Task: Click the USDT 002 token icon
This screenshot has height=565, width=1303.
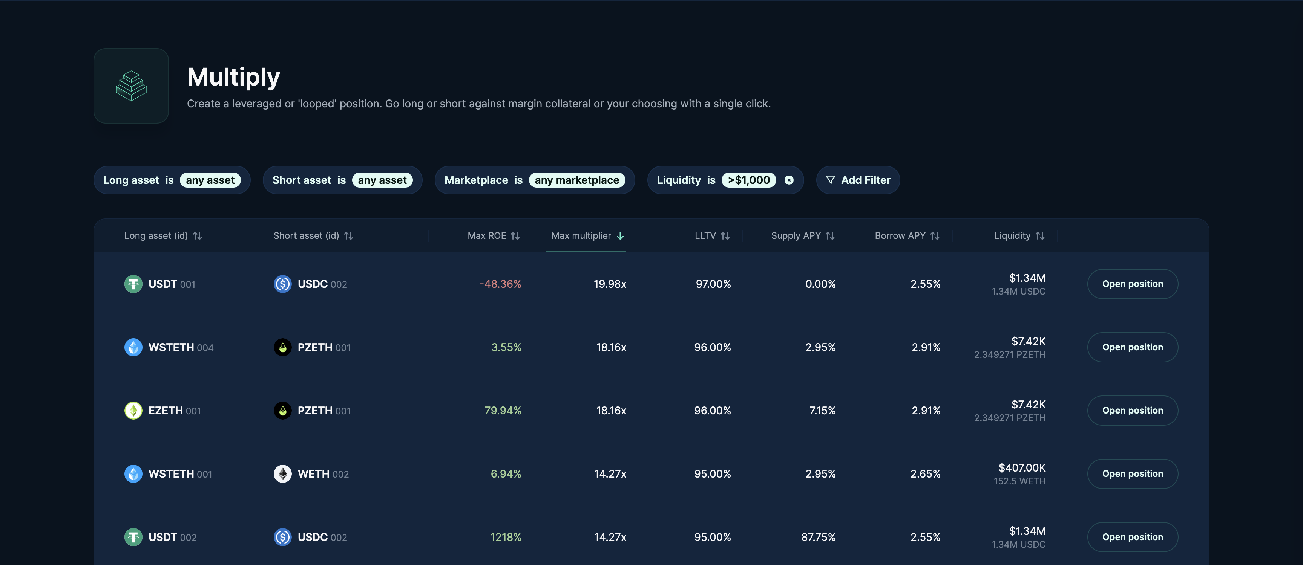Action: coord(133,537)
